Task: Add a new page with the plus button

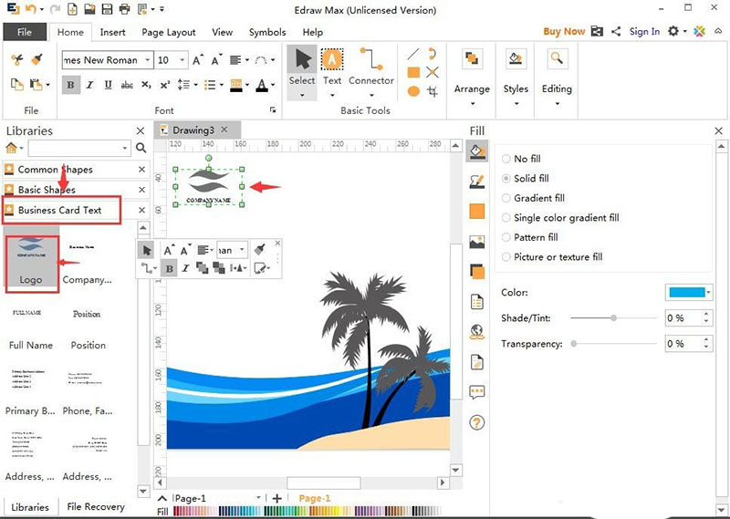Action: tap(277, 499)
